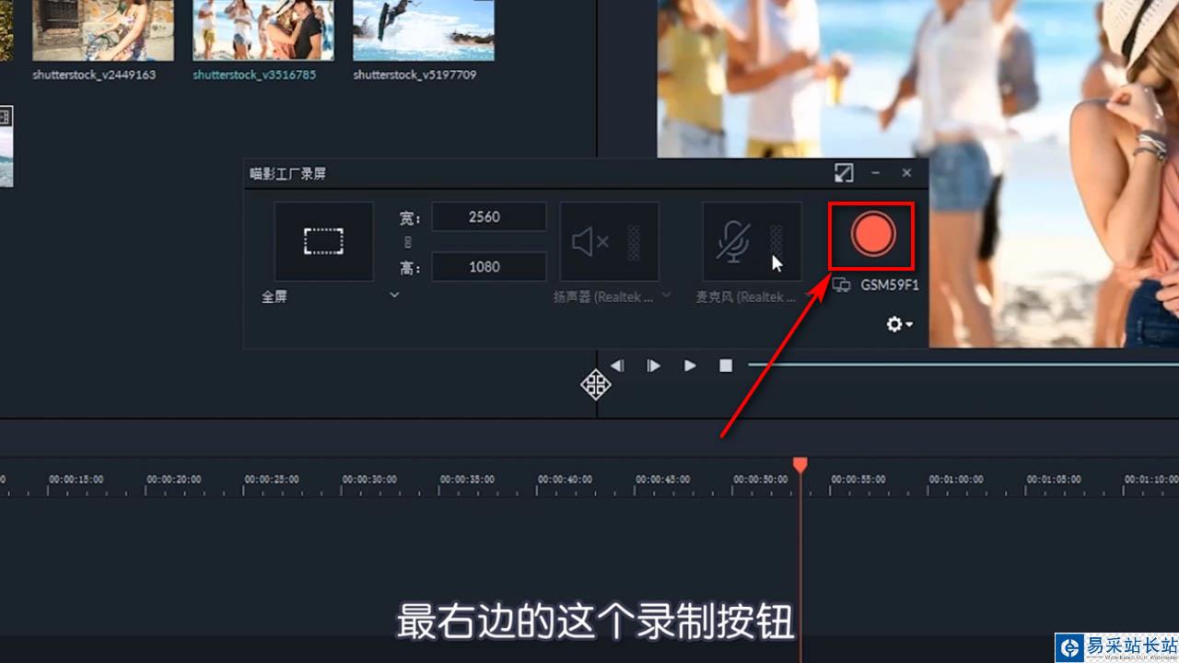The image size is (1179, 663).
Task: Click the shutterstock_v5197709 file name
Action: tap(414, 75)
